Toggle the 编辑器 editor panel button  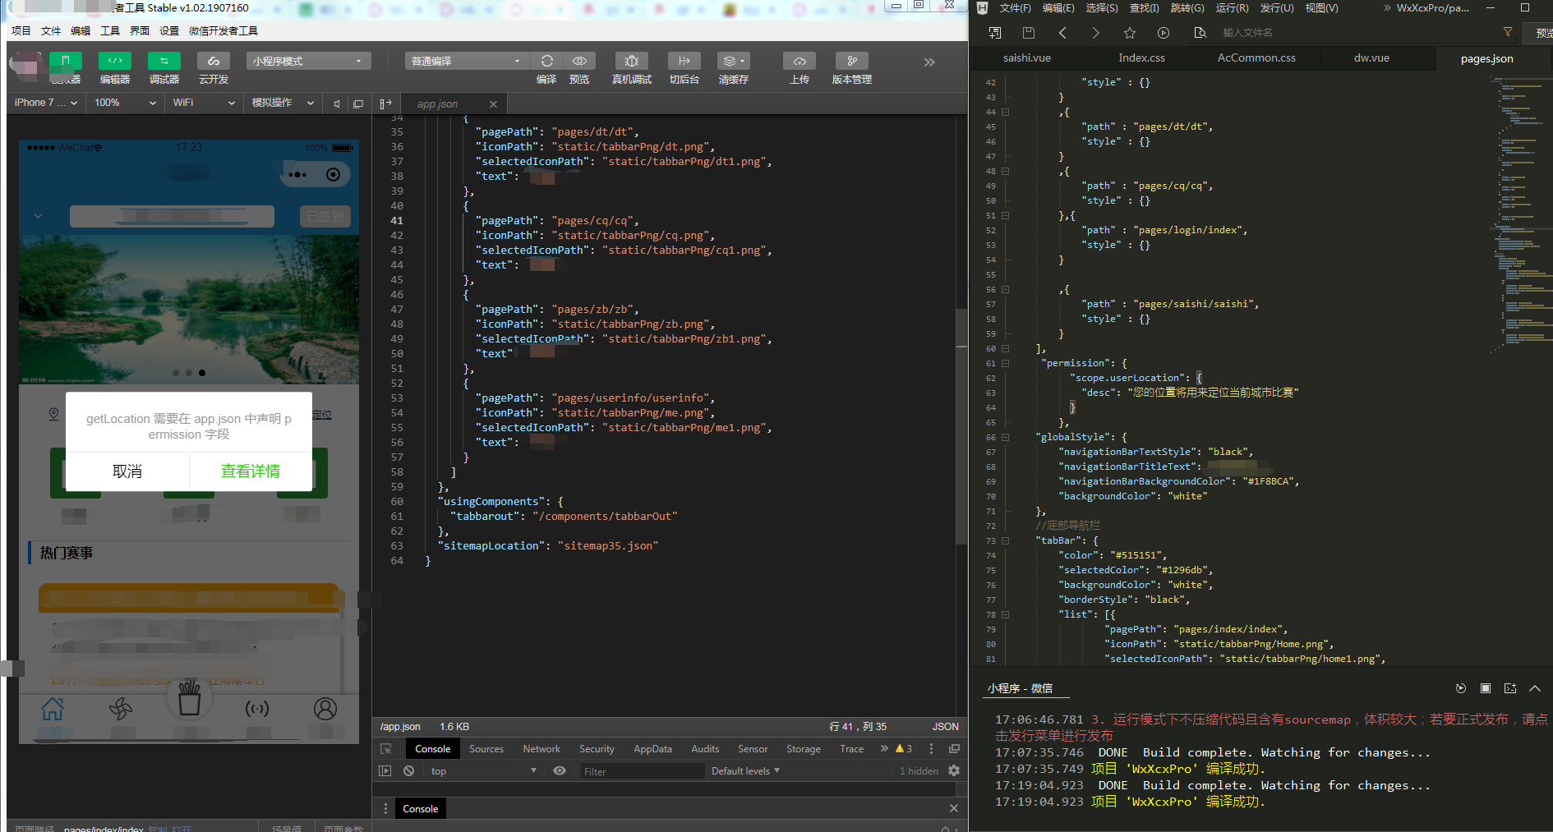(115, 62)
